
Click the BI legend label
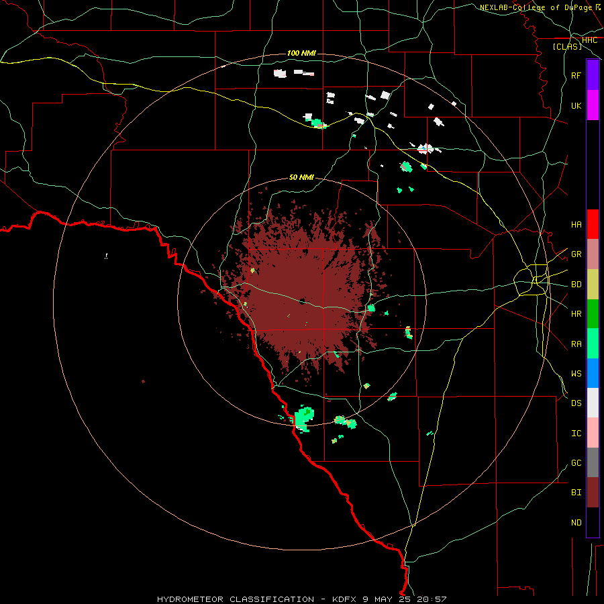576,493
